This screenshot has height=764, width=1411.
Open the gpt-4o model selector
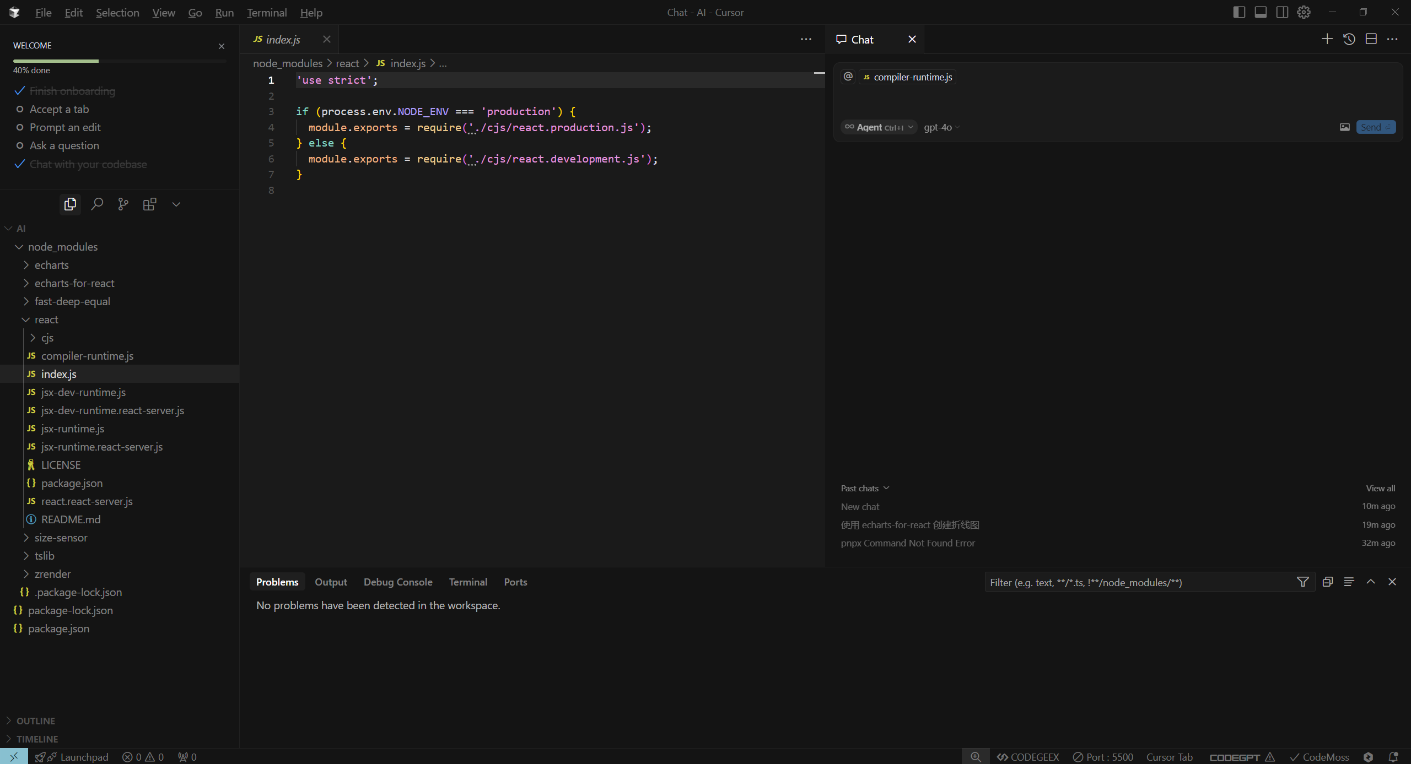point(941,127)
